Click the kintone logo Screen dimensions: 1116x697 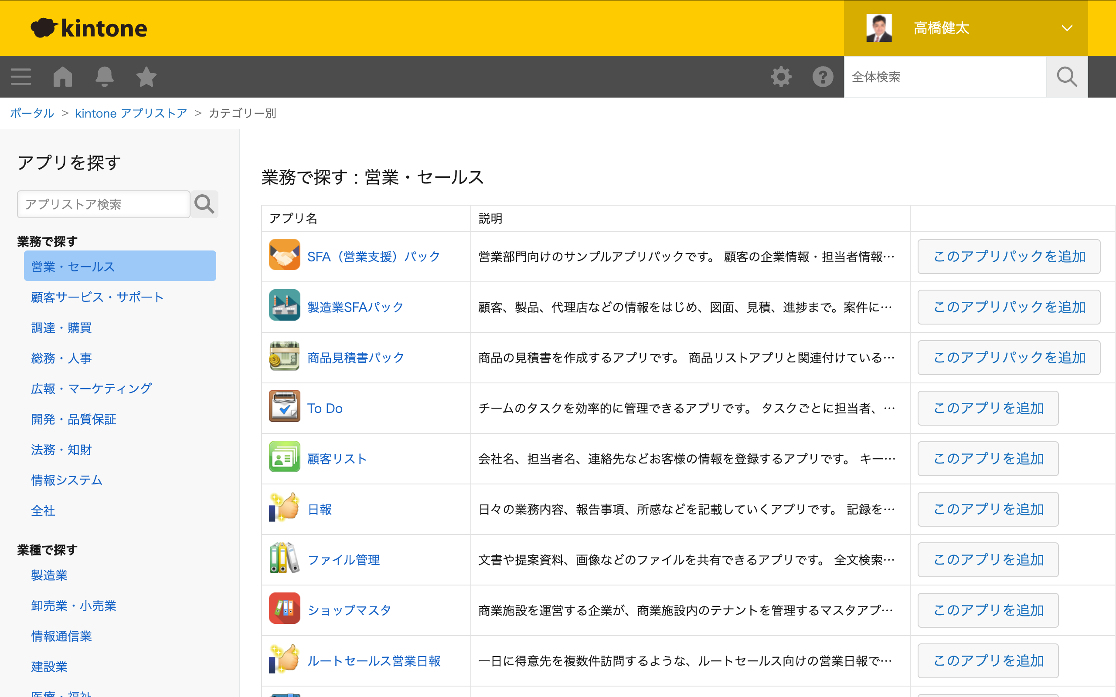pyautogui.click(x=89, y=28)
